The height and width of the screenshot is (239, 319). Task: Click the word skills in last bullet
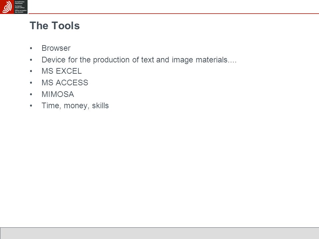point(100,106)
